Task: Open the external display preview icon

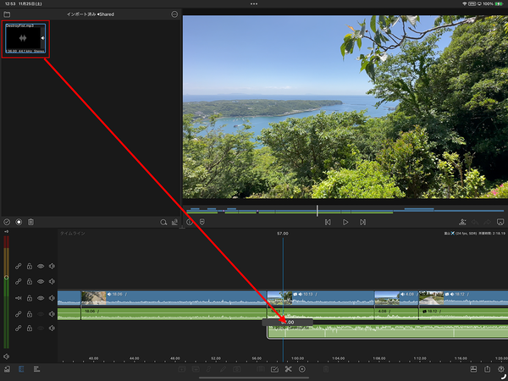Action: (x=500, y=222)
